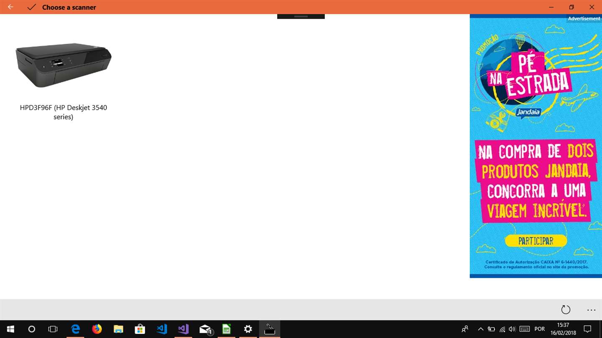This screenshot has width=602, height=338.
Task: Click the PARTICIPAR button in the ad
Action: (536, 241)
